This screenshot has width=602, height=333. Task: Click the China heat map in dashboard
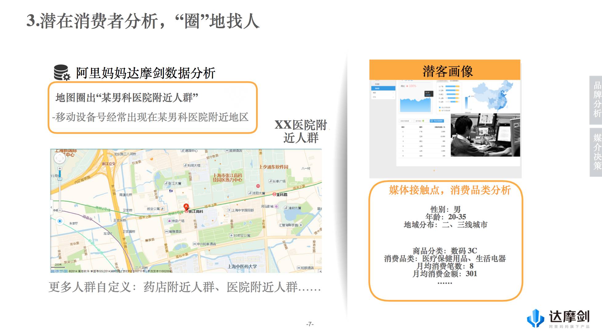[x=493, y=96]
